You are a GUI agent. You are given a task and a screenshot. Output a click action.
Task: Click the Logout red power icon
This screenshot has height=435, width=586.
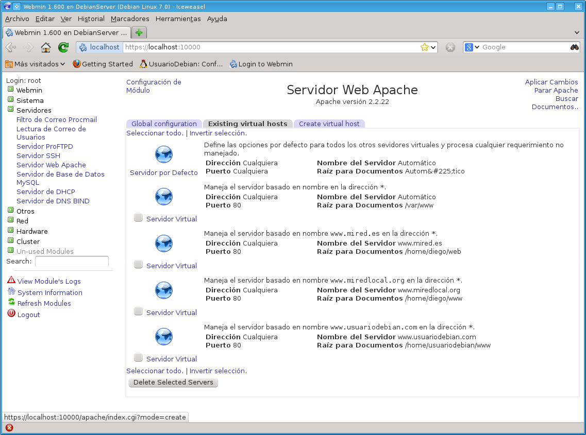click(11, 314)
